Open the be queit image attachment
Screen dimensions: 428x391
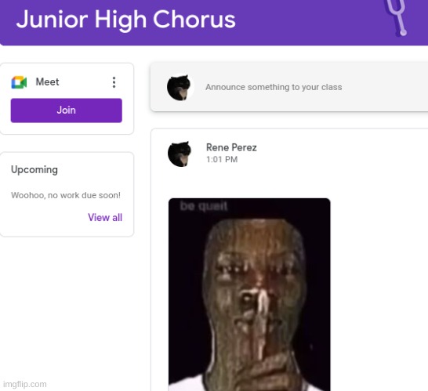pos(249,295)
